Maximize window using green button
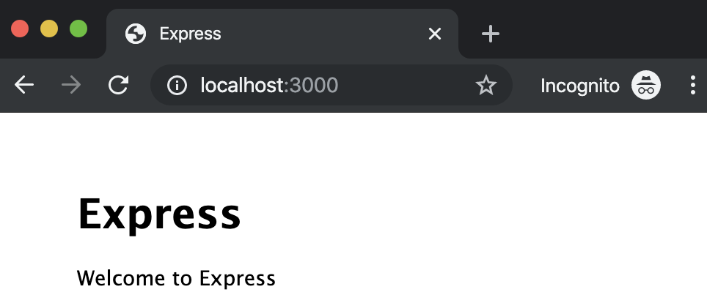 78,29
